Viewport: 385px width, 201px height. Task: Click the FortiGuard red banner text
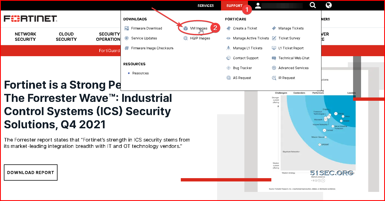coord(110,51)
